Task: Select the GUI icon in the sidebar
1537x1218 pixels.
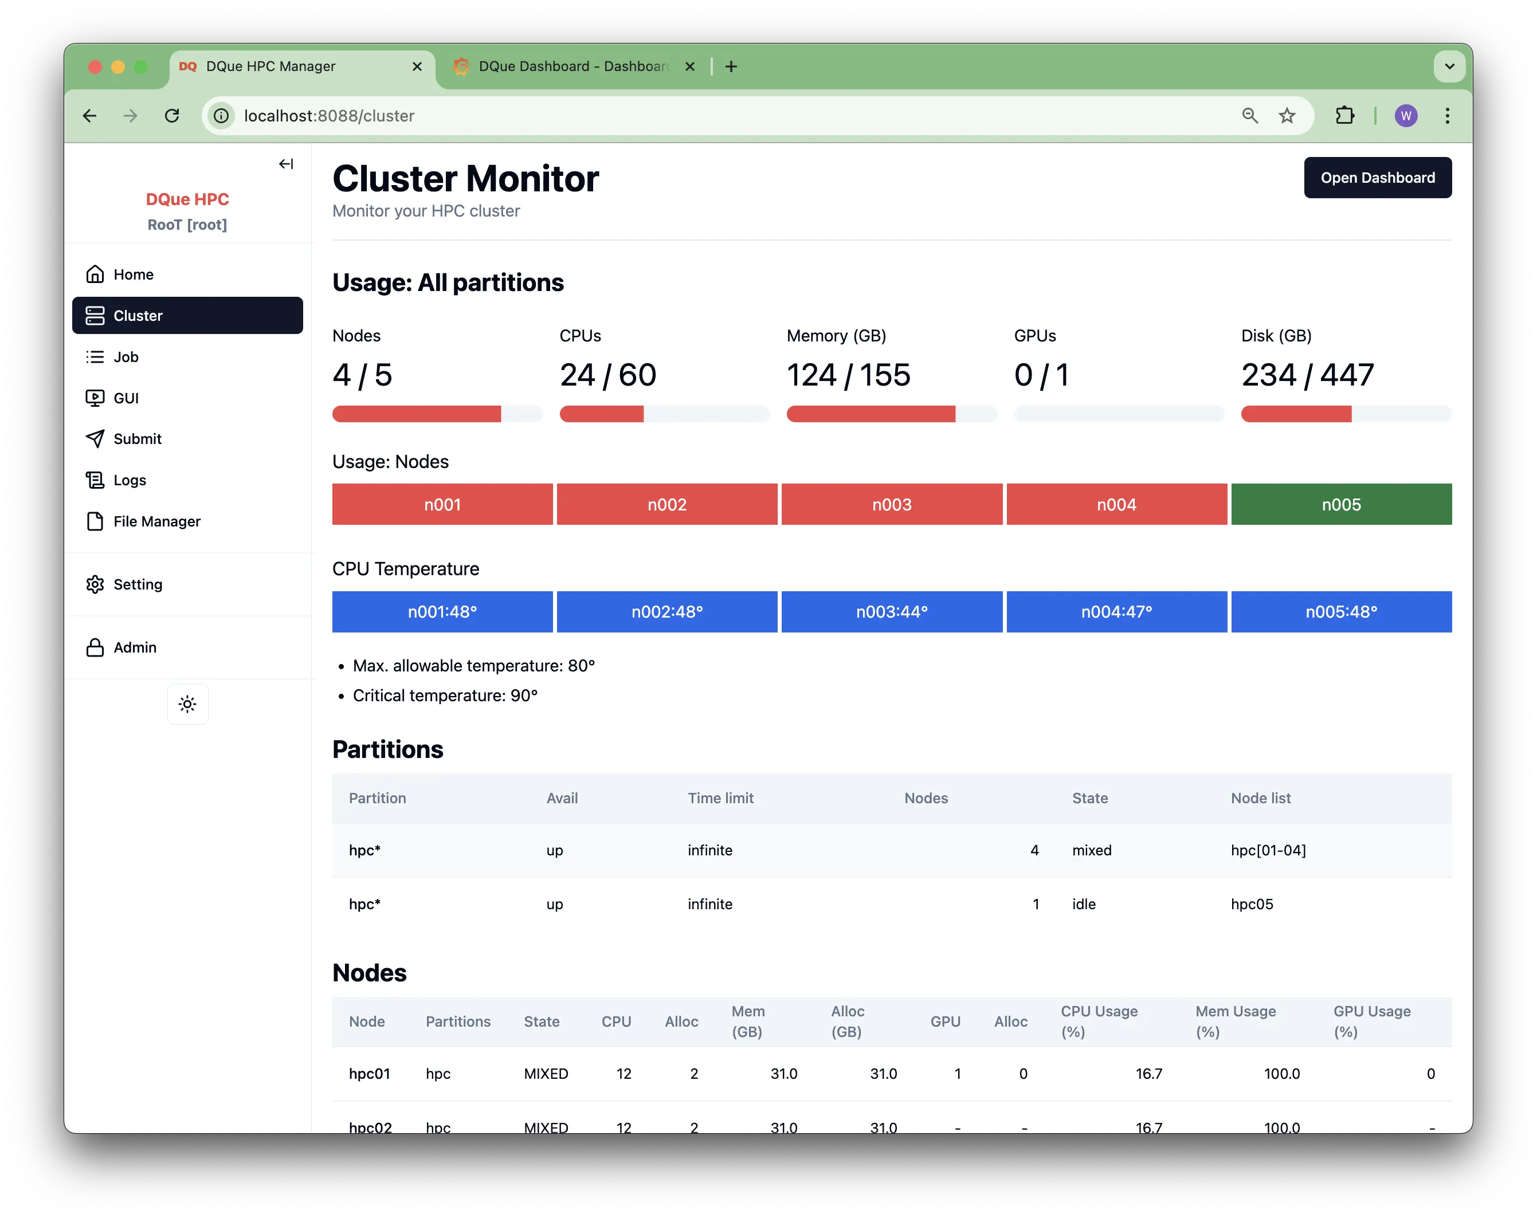Action: [x=96, y=398]
